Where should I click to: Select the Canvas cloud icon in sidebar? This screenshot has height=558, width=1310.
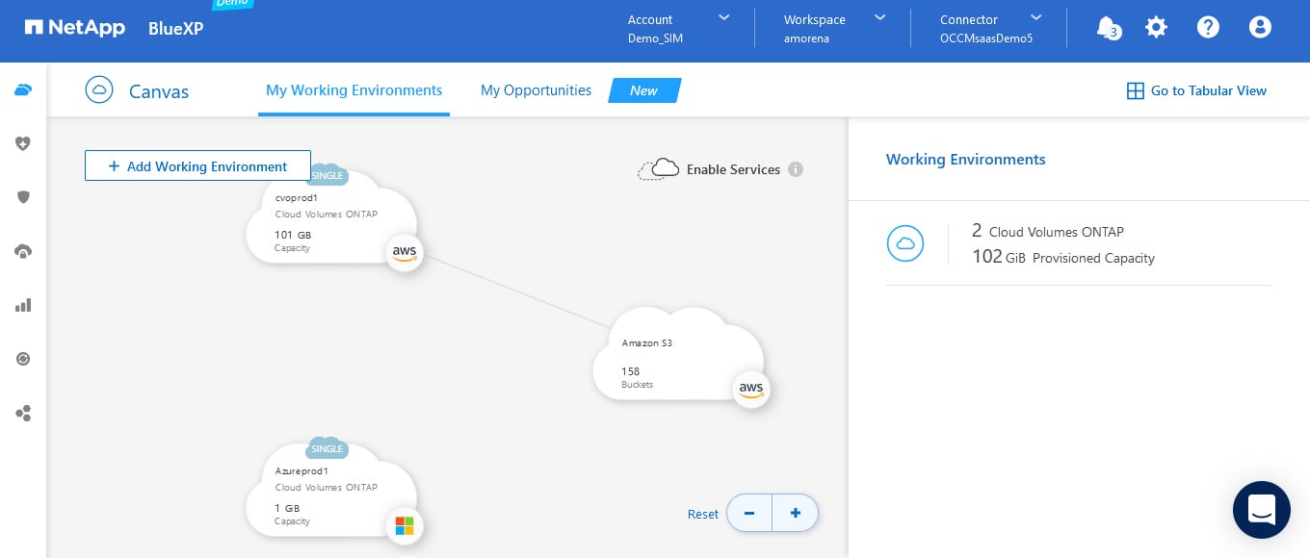coord(23,89)
